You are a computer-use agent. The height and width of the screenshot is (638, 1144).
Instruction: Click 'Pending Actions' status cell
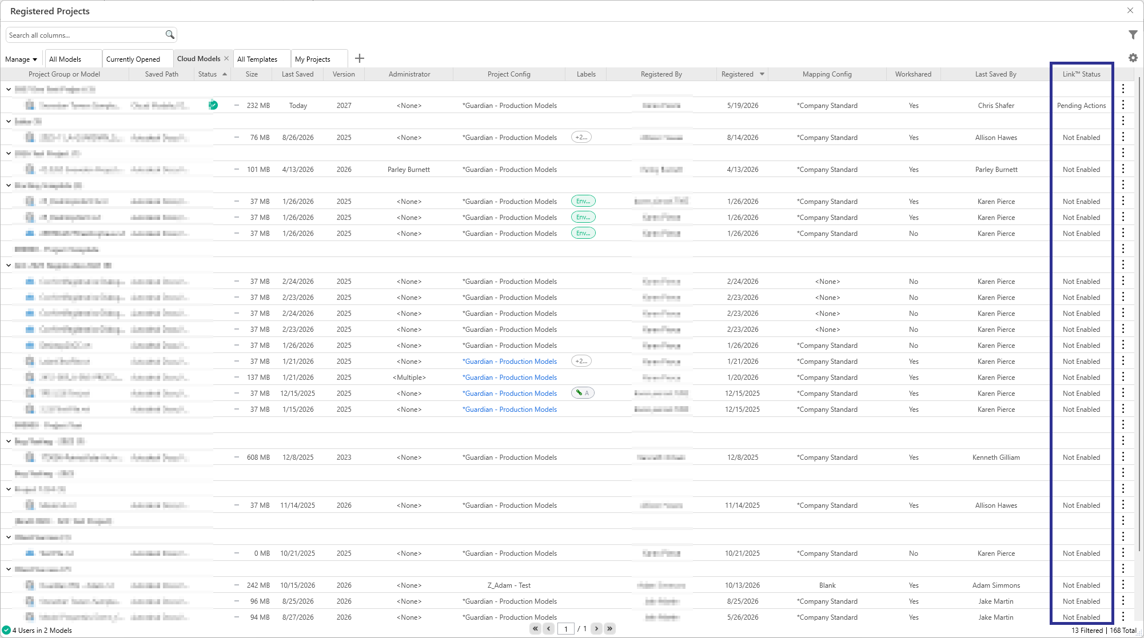coord(1081,105)
